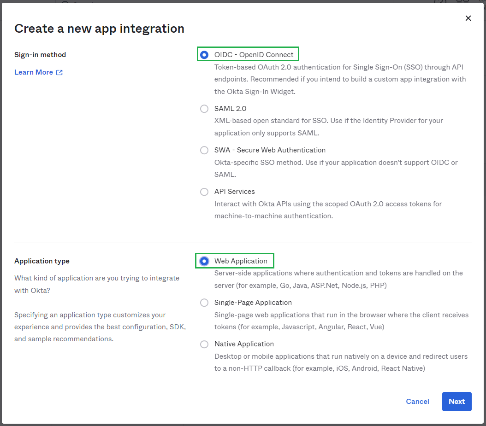The width and height of the screenshot is (486, 426).
Task: Click the 'SAML 2.0' label text
Action: [230, 109]
